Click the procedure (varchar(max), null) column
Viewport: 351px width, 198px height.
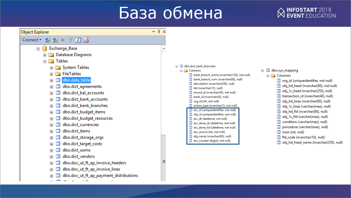click(x=305, y=127)
